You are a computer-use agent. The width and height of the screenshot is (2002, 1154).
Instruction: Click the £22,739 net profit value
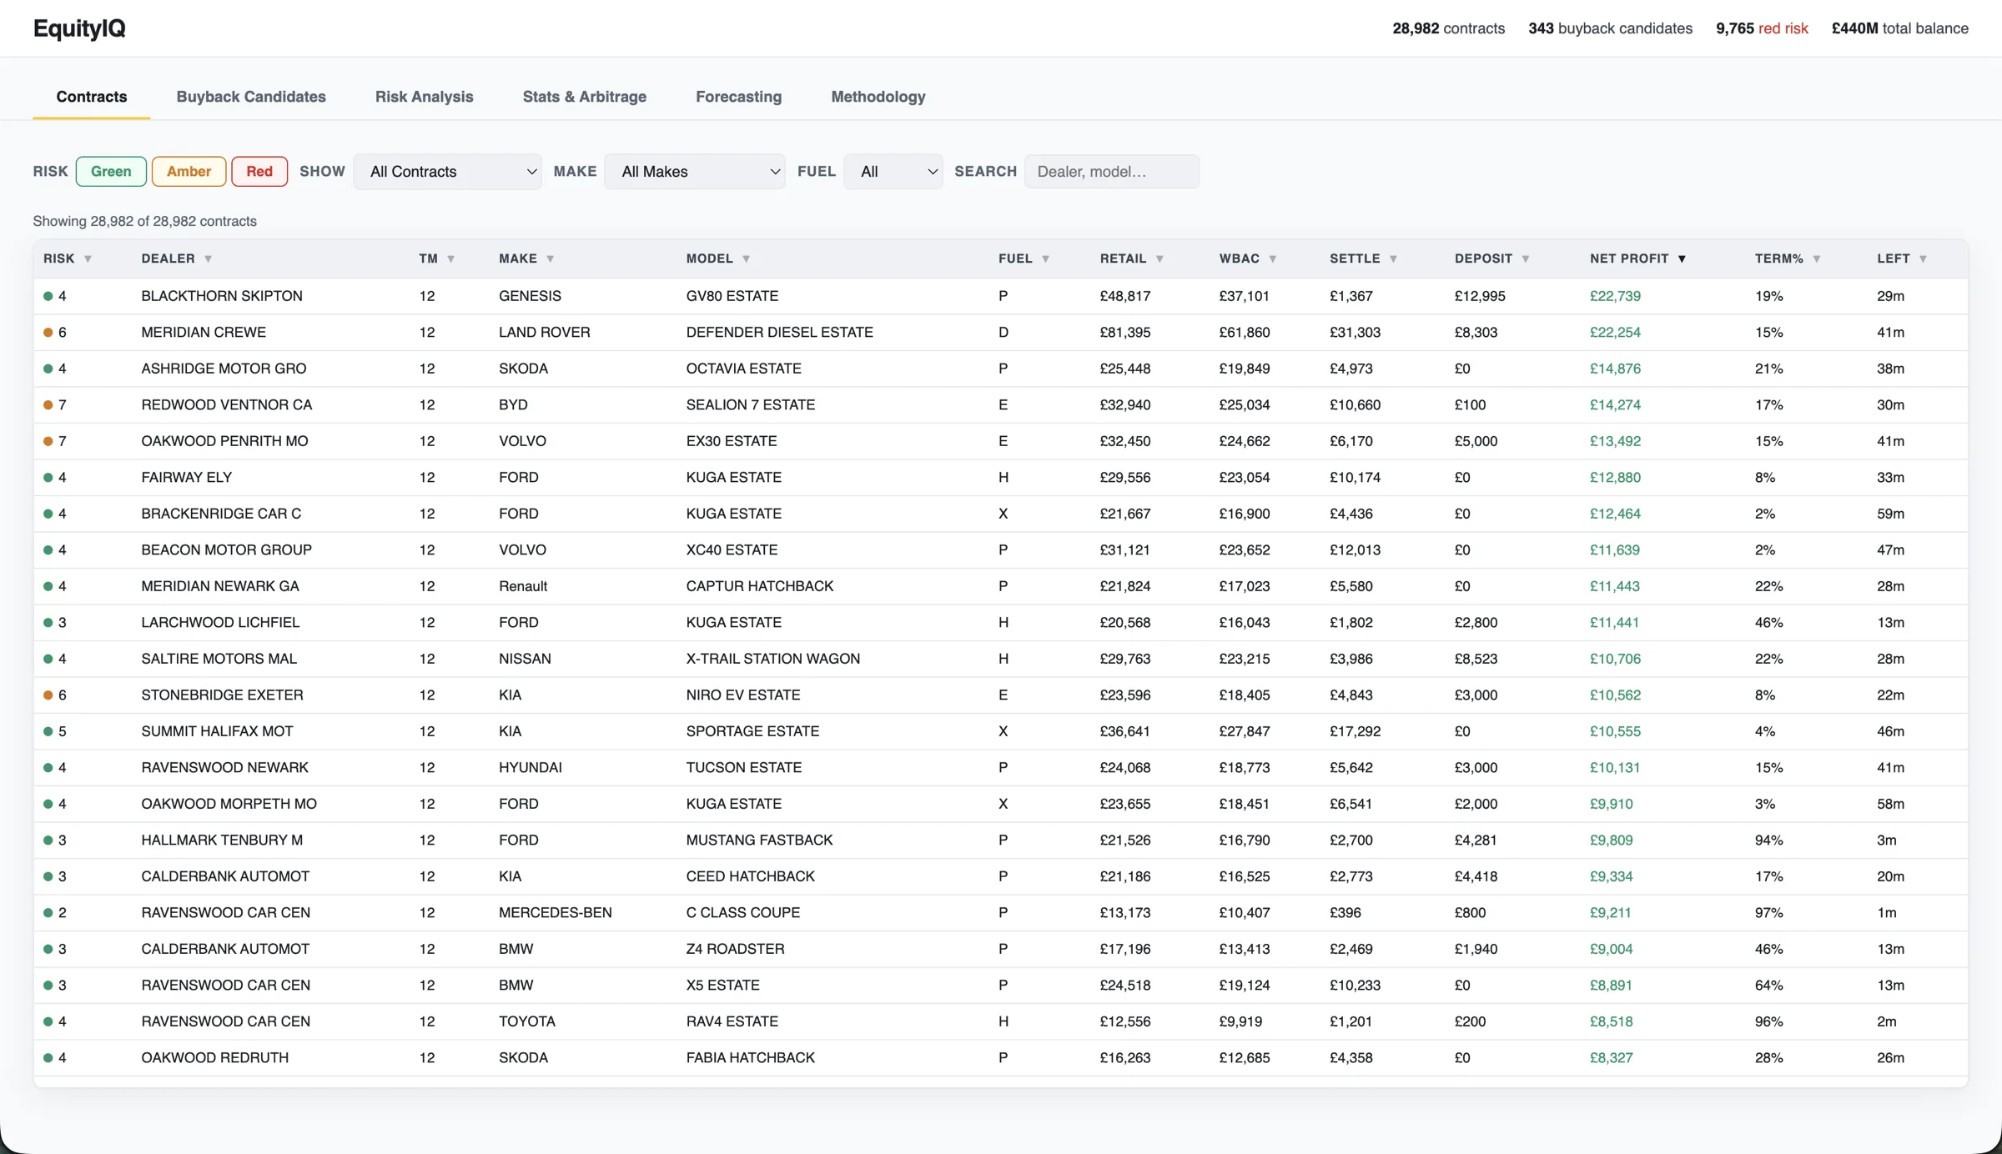pos(1614,296)
